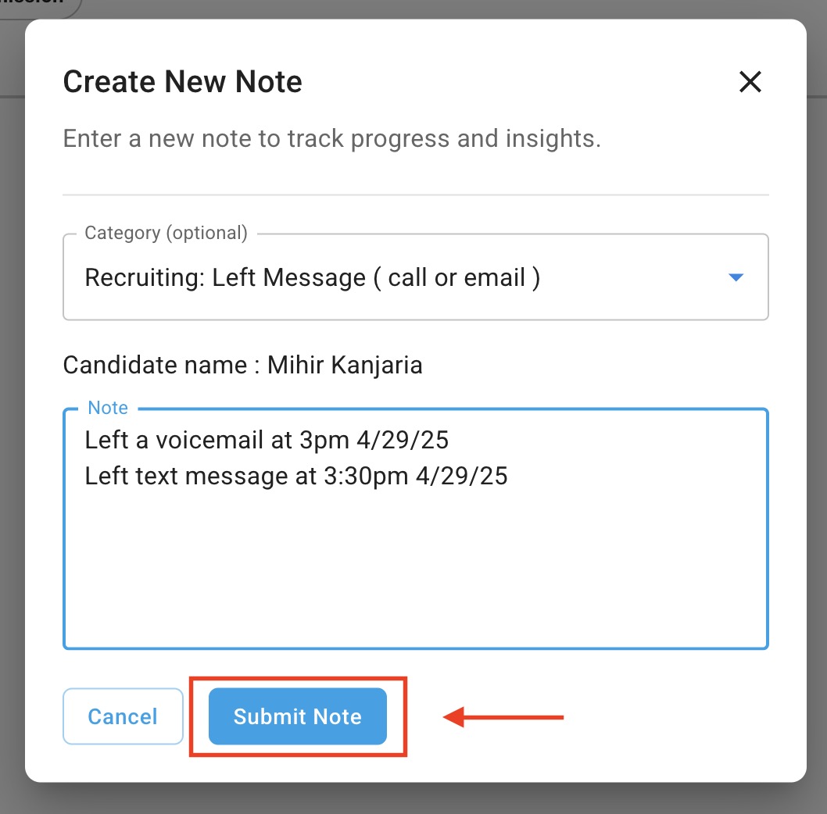The height and width of the screenshot is (814, 827).
Task: Close the Create New Note dialog
Action: tap(750, 81)
